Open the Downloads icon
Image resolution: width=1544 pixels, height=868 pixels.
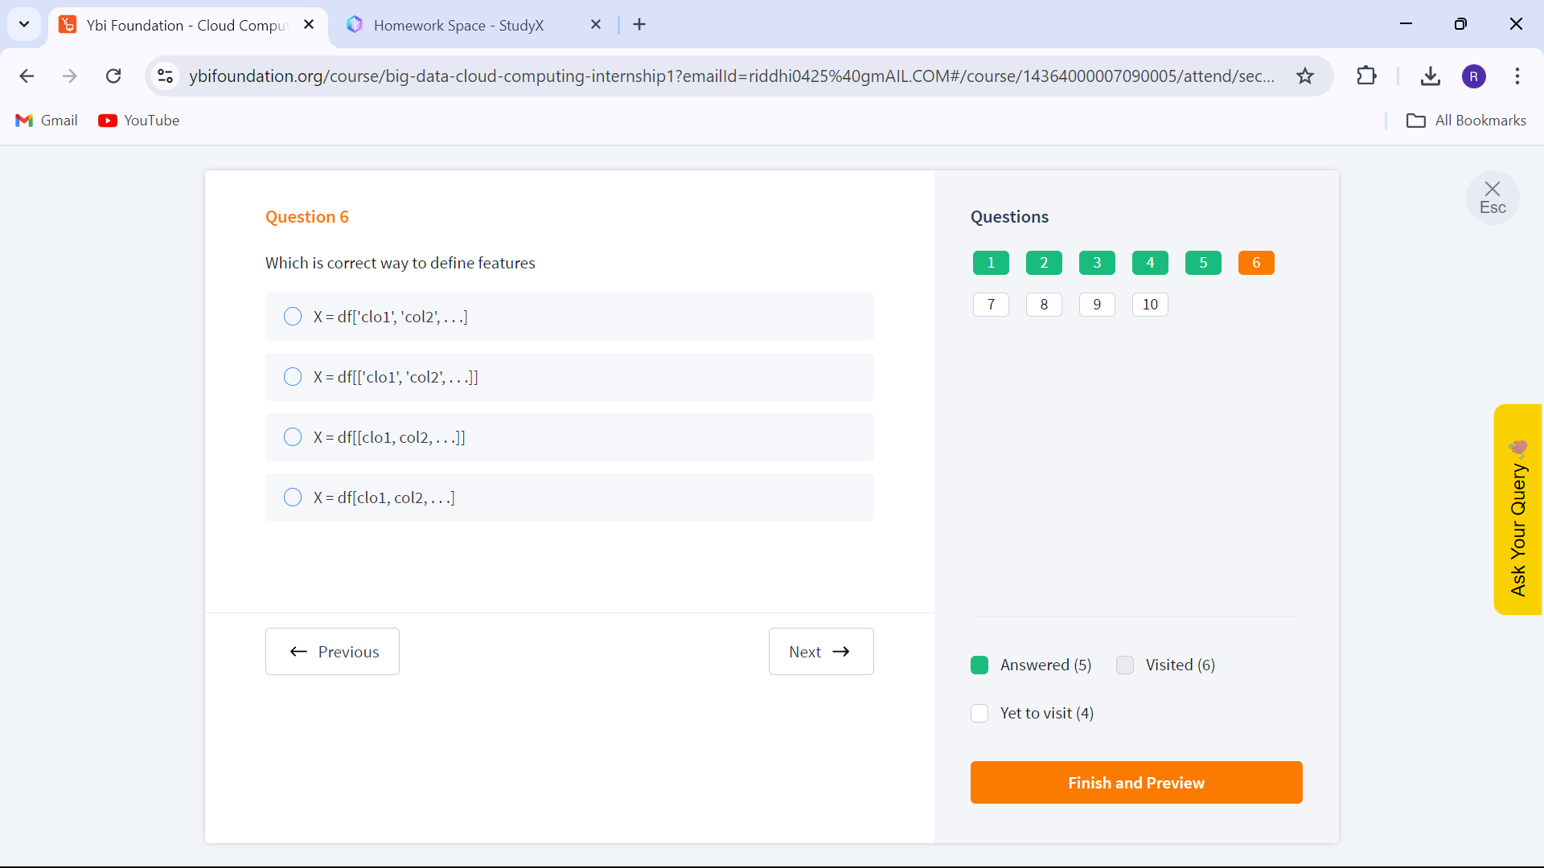(1430, 76)
